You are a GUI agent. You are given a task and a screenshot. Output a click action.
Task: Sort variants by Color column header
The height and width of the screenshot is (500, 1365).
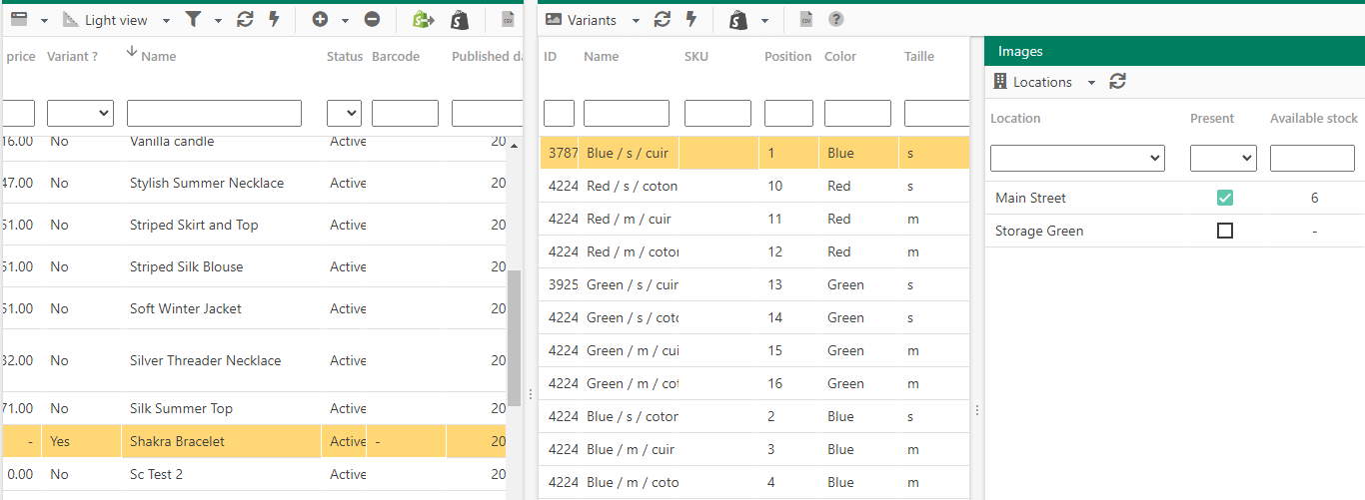point(840,57)
